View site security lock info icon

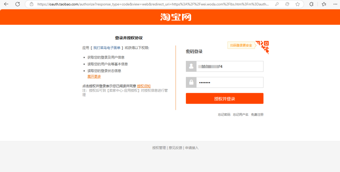32,4
